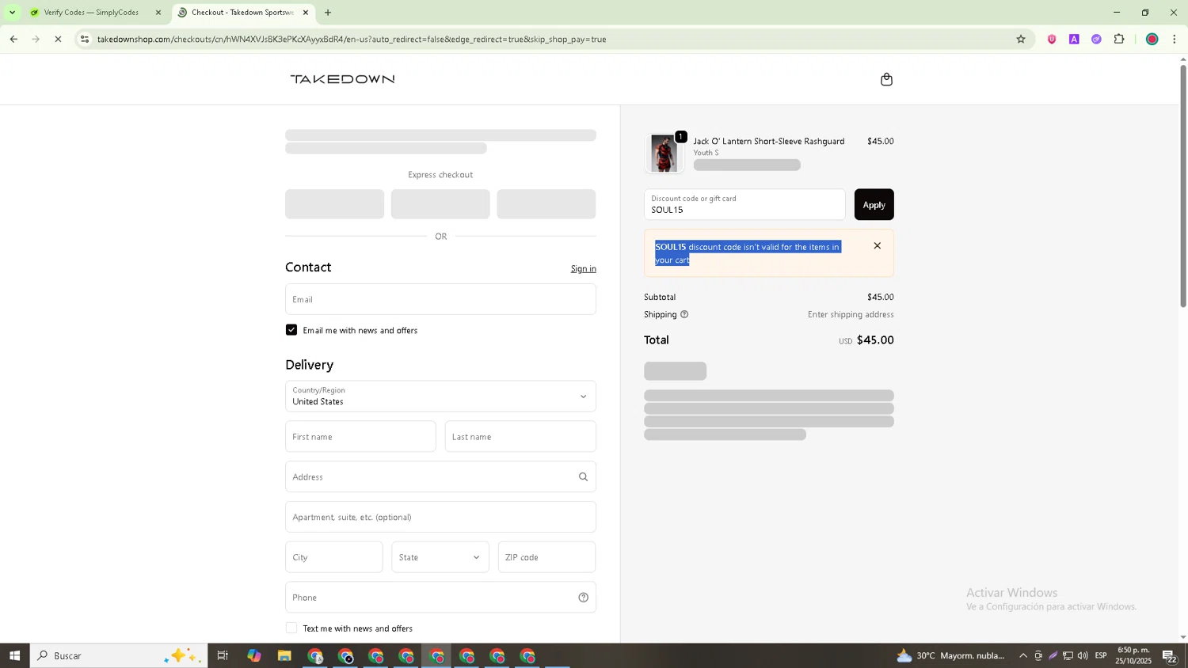This screenshot has height=668, width=1188.
Task: Click the City field
Action: click(x=333, y=557)
